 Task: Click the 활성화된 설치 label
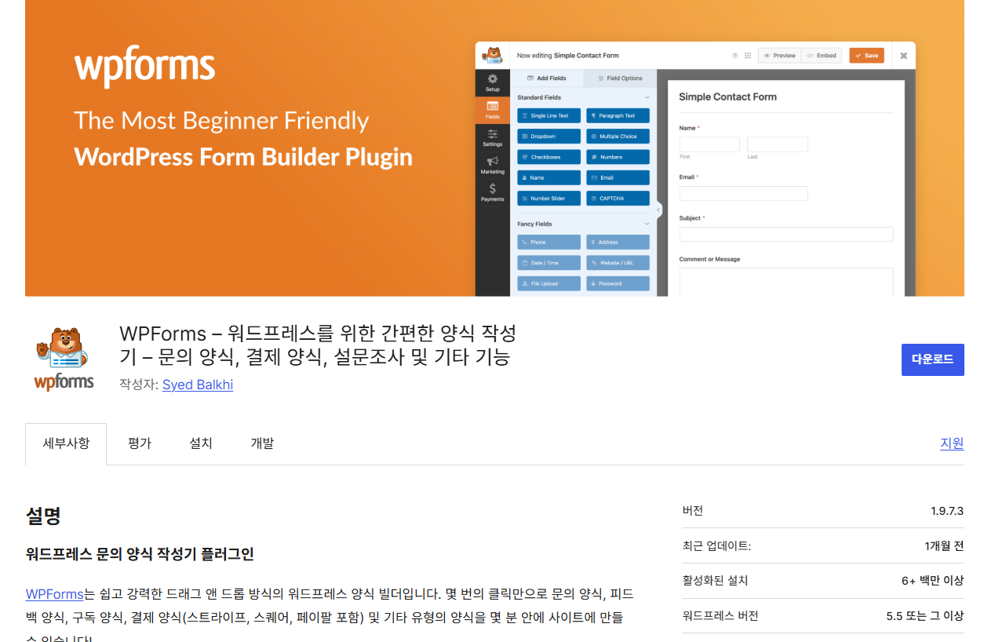[716, 581]
